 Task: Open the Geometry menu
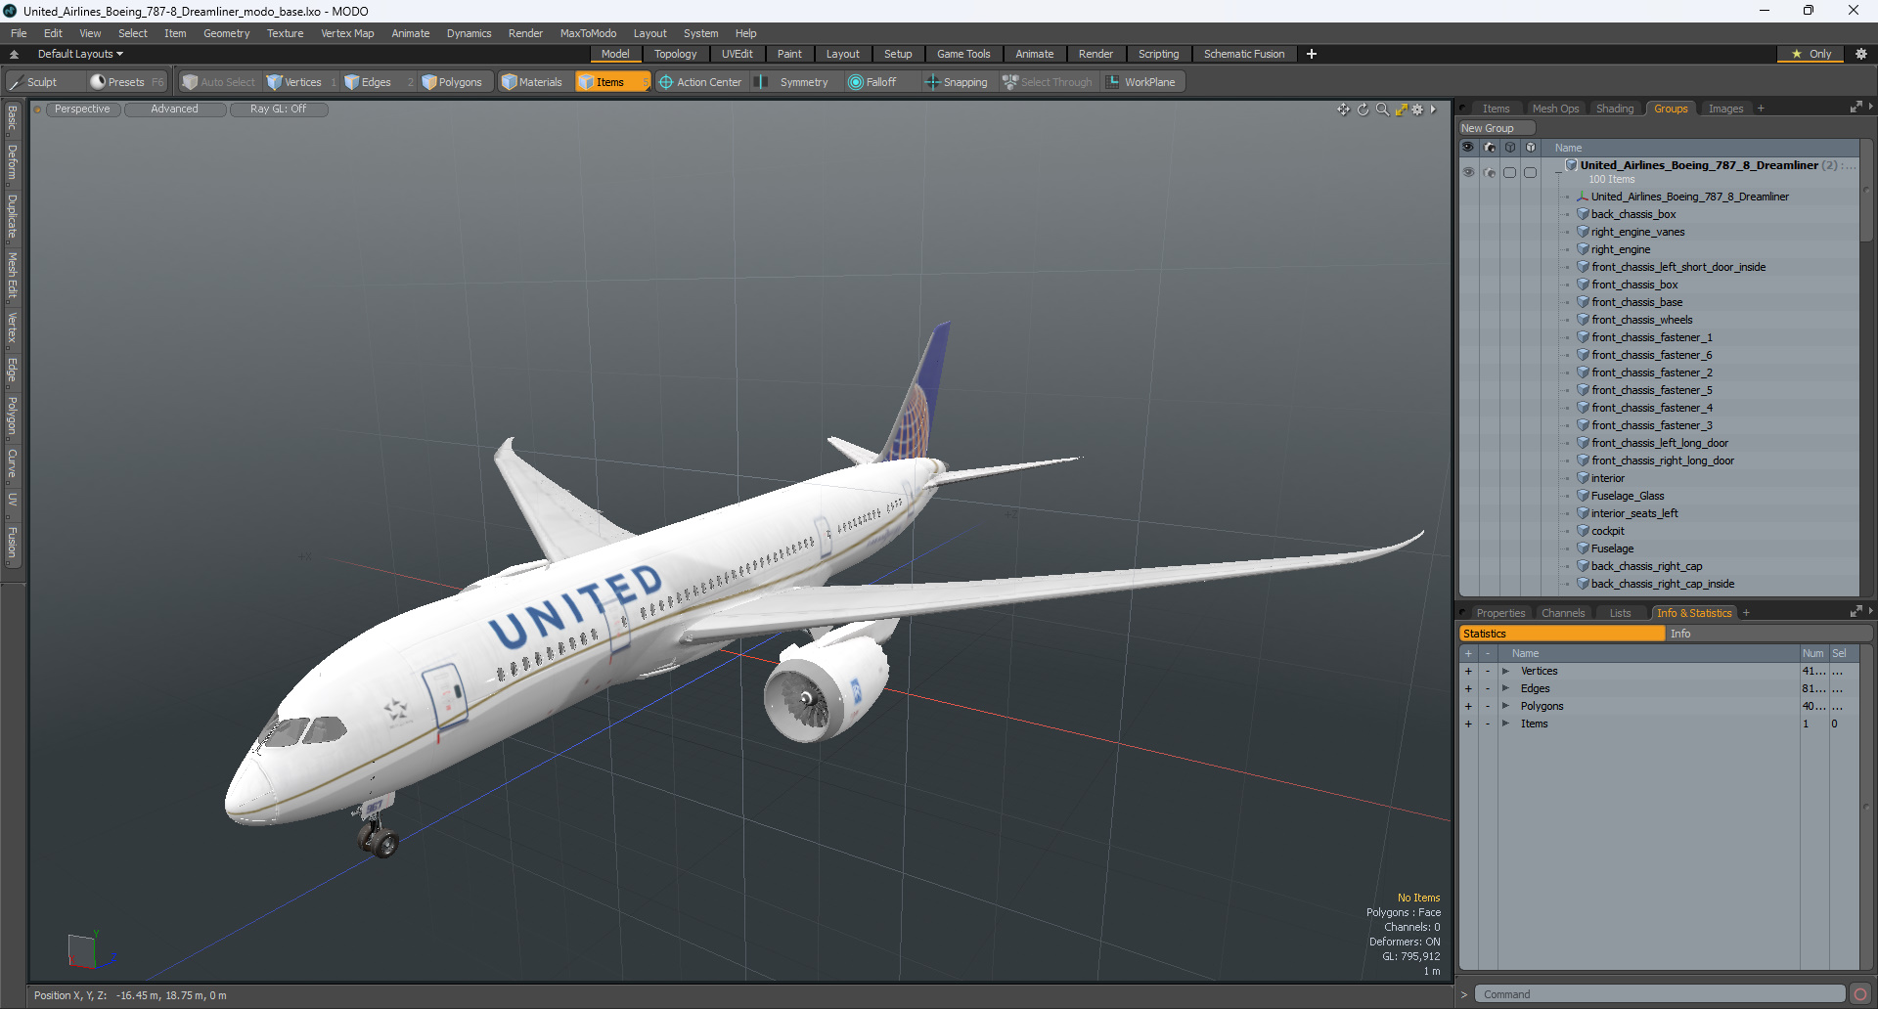click(x=226, y=33)
